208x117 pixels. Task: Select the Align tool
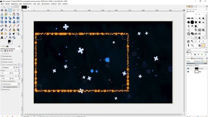pyautogui.click(x=6, y=10)
